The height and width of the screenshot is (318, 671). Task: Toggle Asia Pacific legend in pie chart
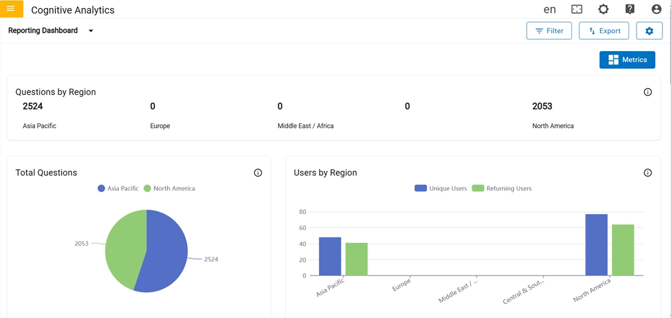(x=118, y=188)
